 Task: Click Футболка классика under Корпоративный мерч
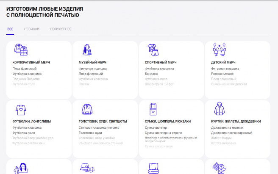point(27,74)
